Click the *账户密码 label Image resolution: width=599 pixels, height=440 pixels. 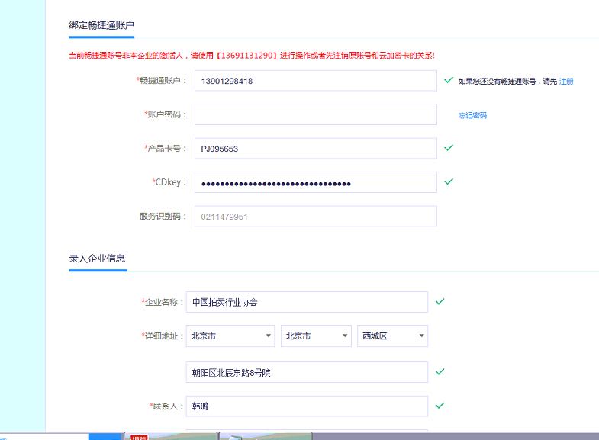click(x=166, y=114)
